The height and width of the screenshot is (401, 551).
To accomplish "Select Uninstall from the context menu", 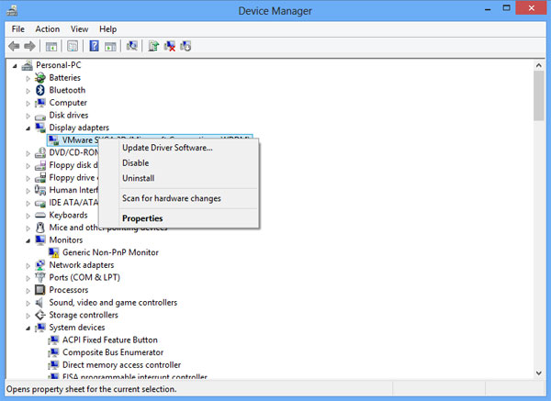I will click(x=138, y=178).
